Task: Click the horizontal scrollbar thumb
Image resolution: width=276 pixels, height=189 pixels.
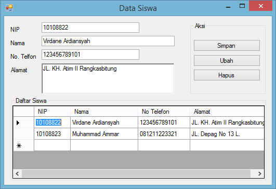Action: (x=136, y=174)
